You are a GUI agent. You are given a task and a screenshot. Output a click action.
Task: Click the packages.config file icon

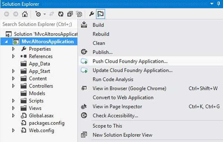[24, 123]
